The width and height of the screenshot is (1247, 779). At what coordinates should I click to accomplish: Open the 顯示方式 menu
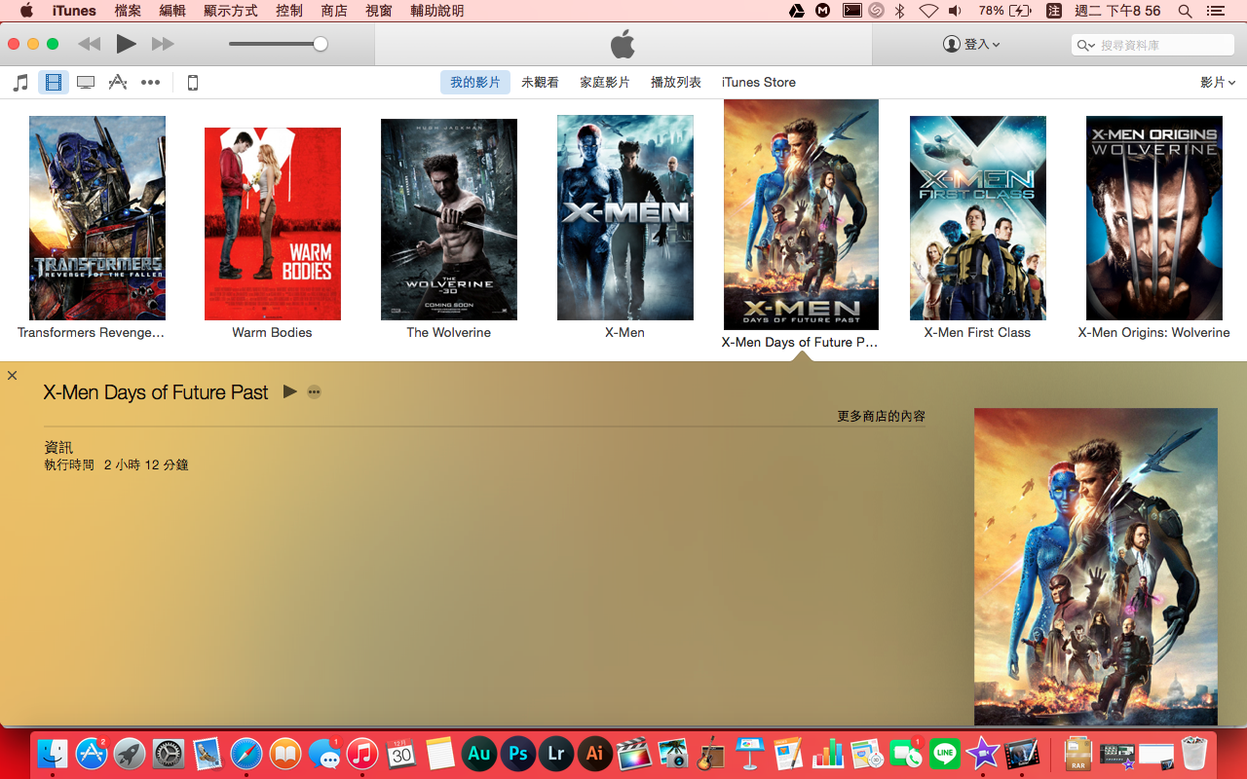point(231,11)
